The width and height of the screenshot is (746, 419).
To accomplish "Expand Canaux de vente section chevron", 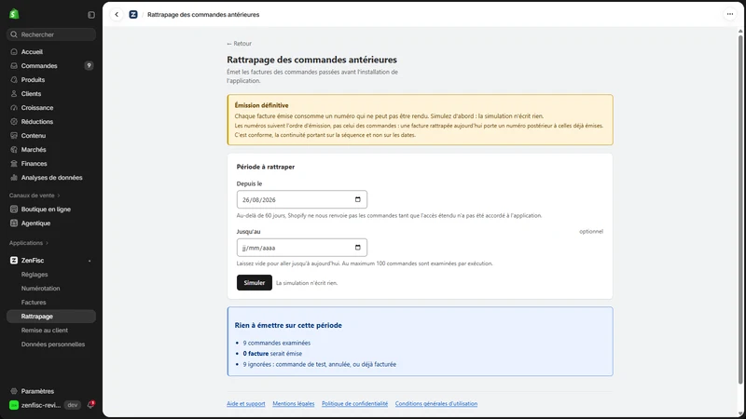I will (x=59, y=196).
